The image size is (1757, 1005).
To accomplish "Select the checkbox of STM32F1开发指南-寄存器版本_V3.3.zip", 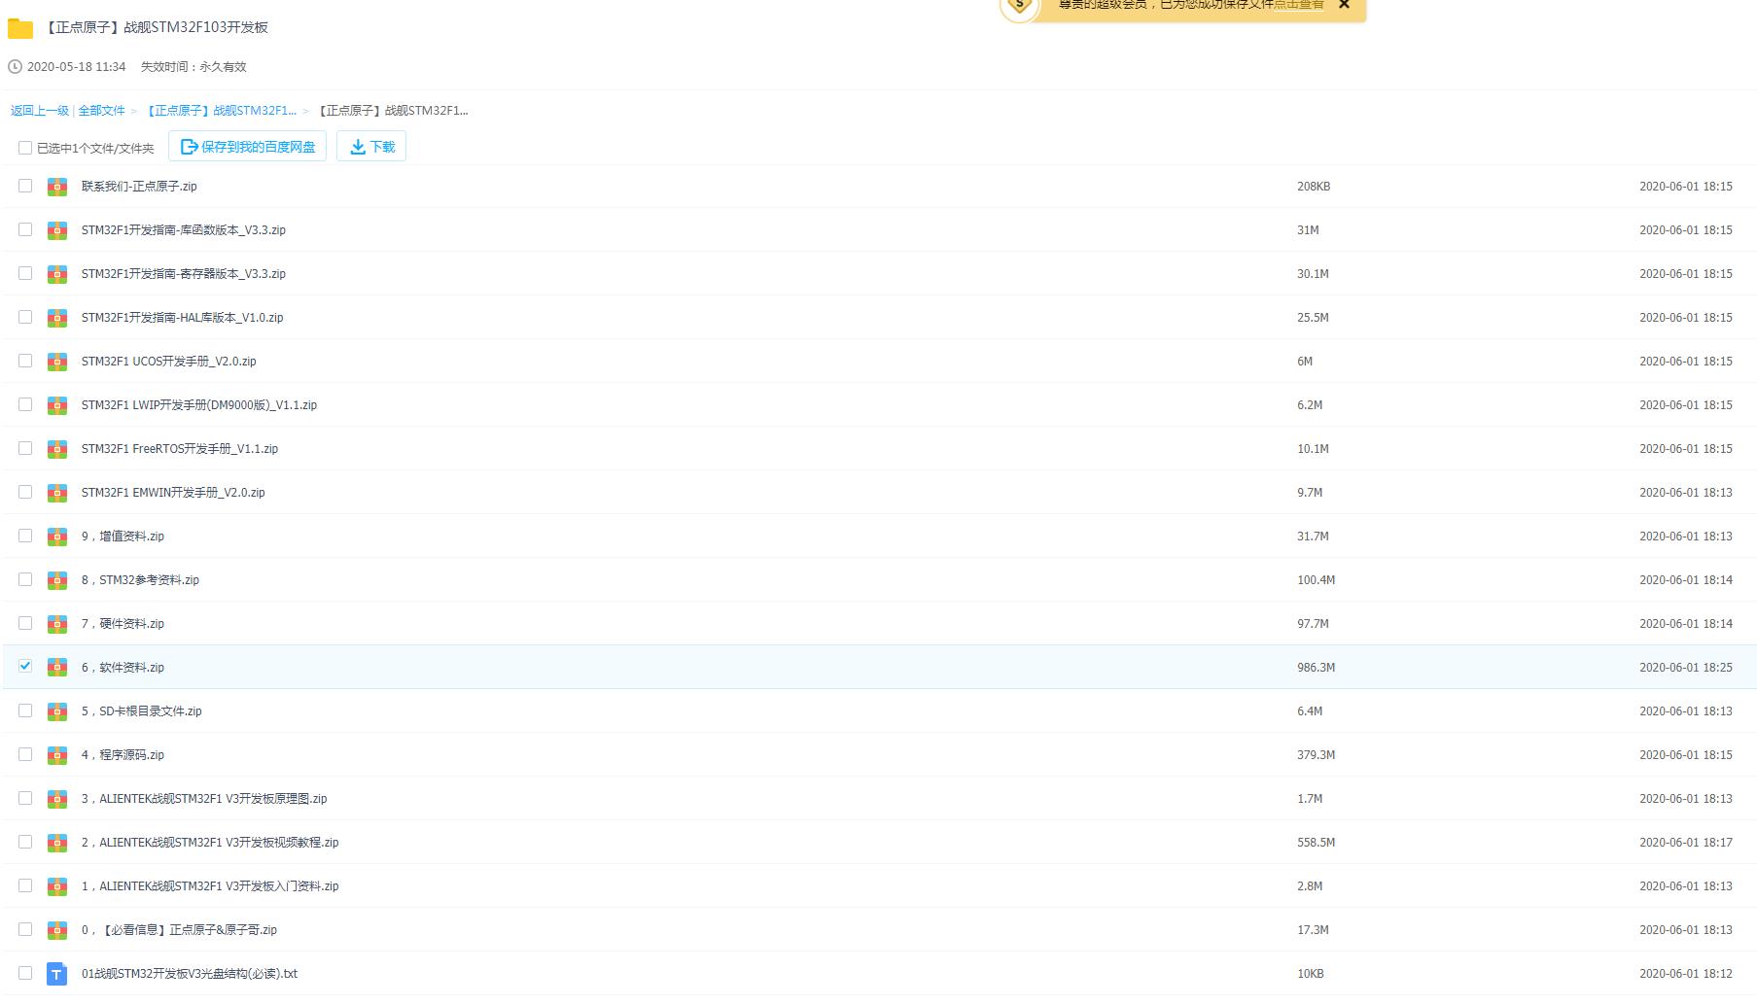I will (25, 273).
